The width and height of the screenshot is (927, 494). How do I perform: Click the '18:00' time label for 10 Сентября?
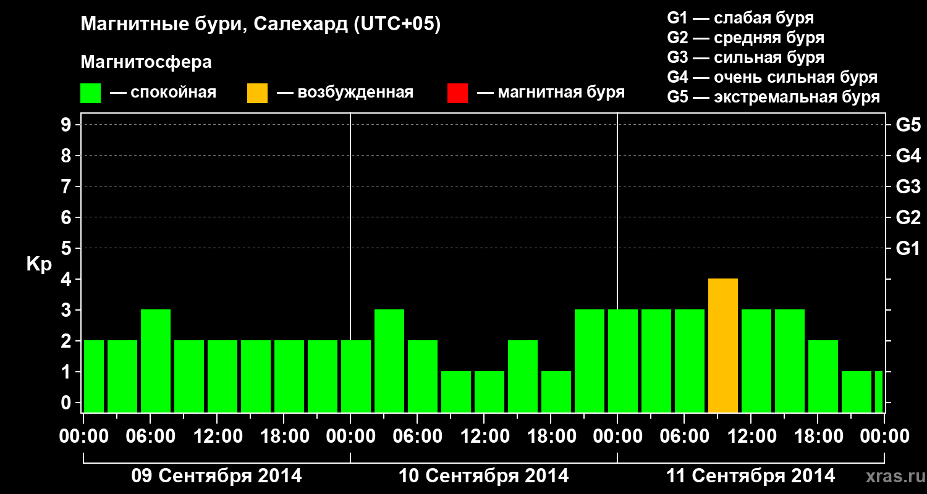[x=551, y=437]
